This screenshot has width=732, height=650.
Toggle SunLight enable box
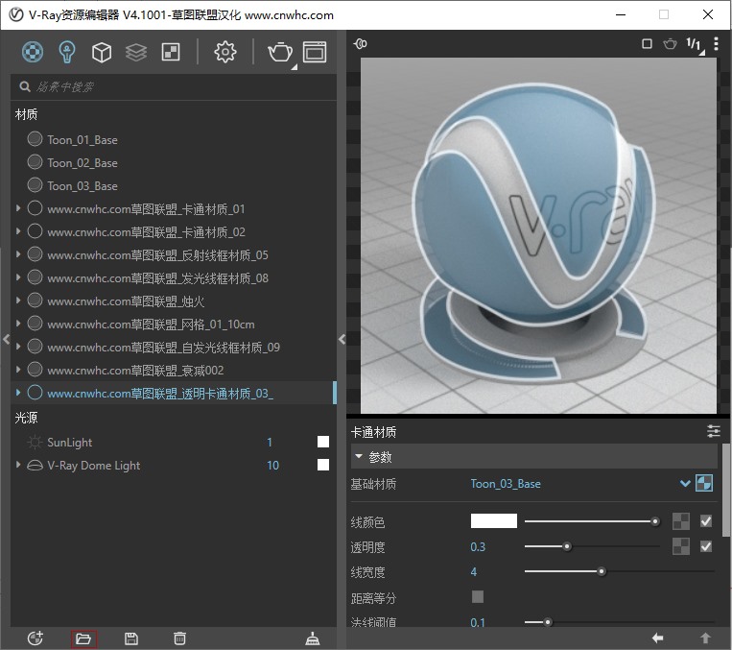[x=323, y=442]
